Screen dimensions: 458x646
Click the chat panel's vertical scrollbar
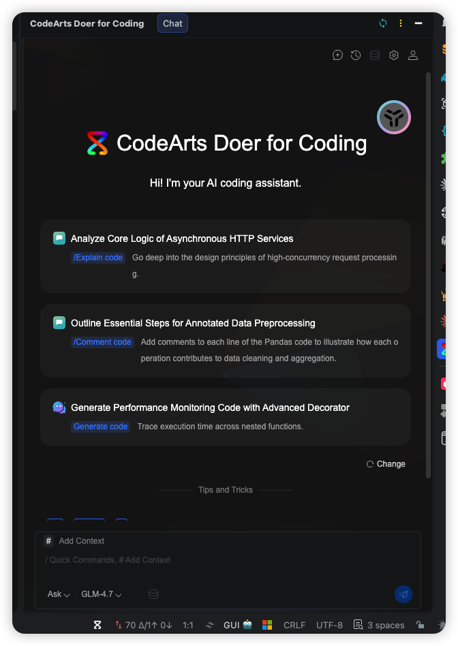(x=428, y=275)
